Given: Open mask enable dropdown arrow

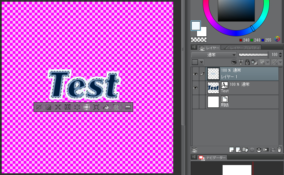Looking at the screenshot, I should 268,62.
